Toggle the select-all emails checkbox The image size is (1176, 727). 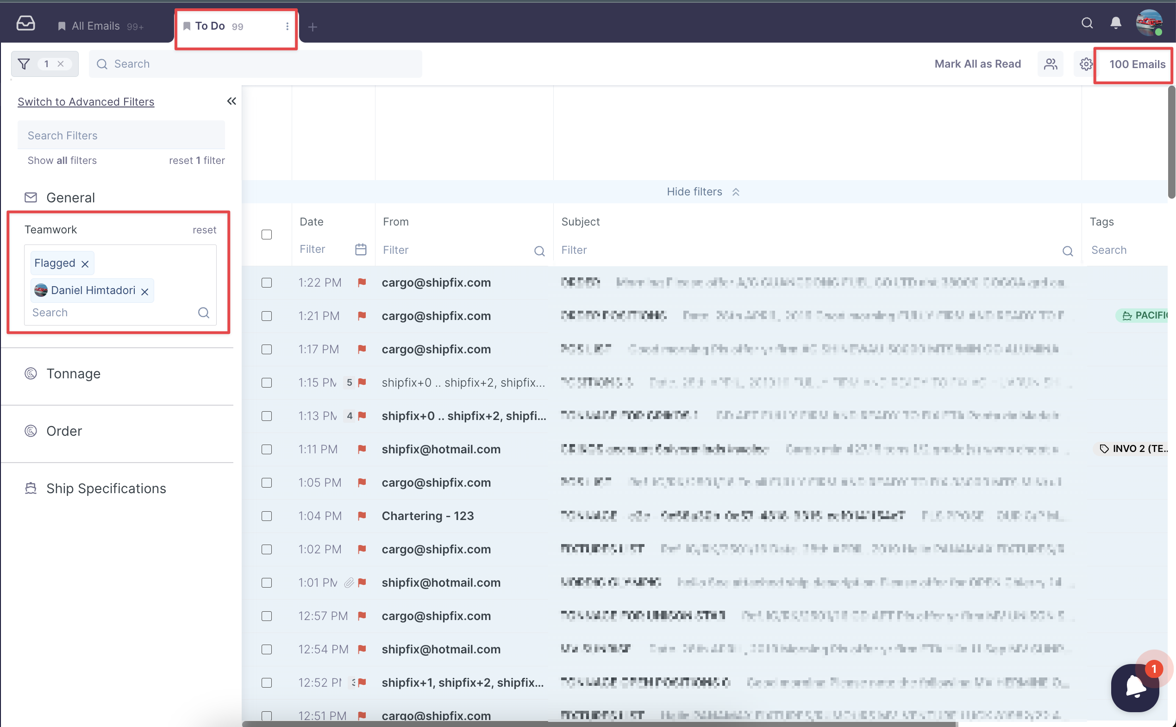pos(266,235)
